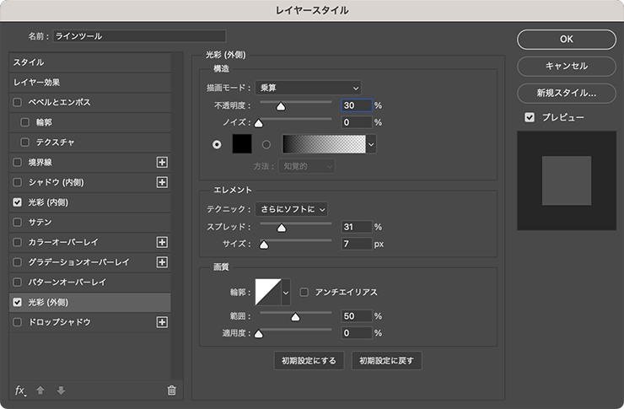Image resolution: width=624 pixels, height=409 pixels.
Task: Open the 描画モード dropdown set to 乗算
Action: pos(308,88)
